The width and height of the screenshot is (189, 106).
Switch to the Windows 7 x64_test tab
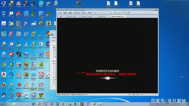tap(87, 16)
